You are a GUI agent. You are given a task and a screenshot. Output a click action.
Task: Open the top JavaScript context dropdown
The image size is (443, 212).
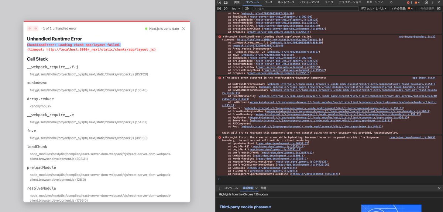click(x=236, y=8)
